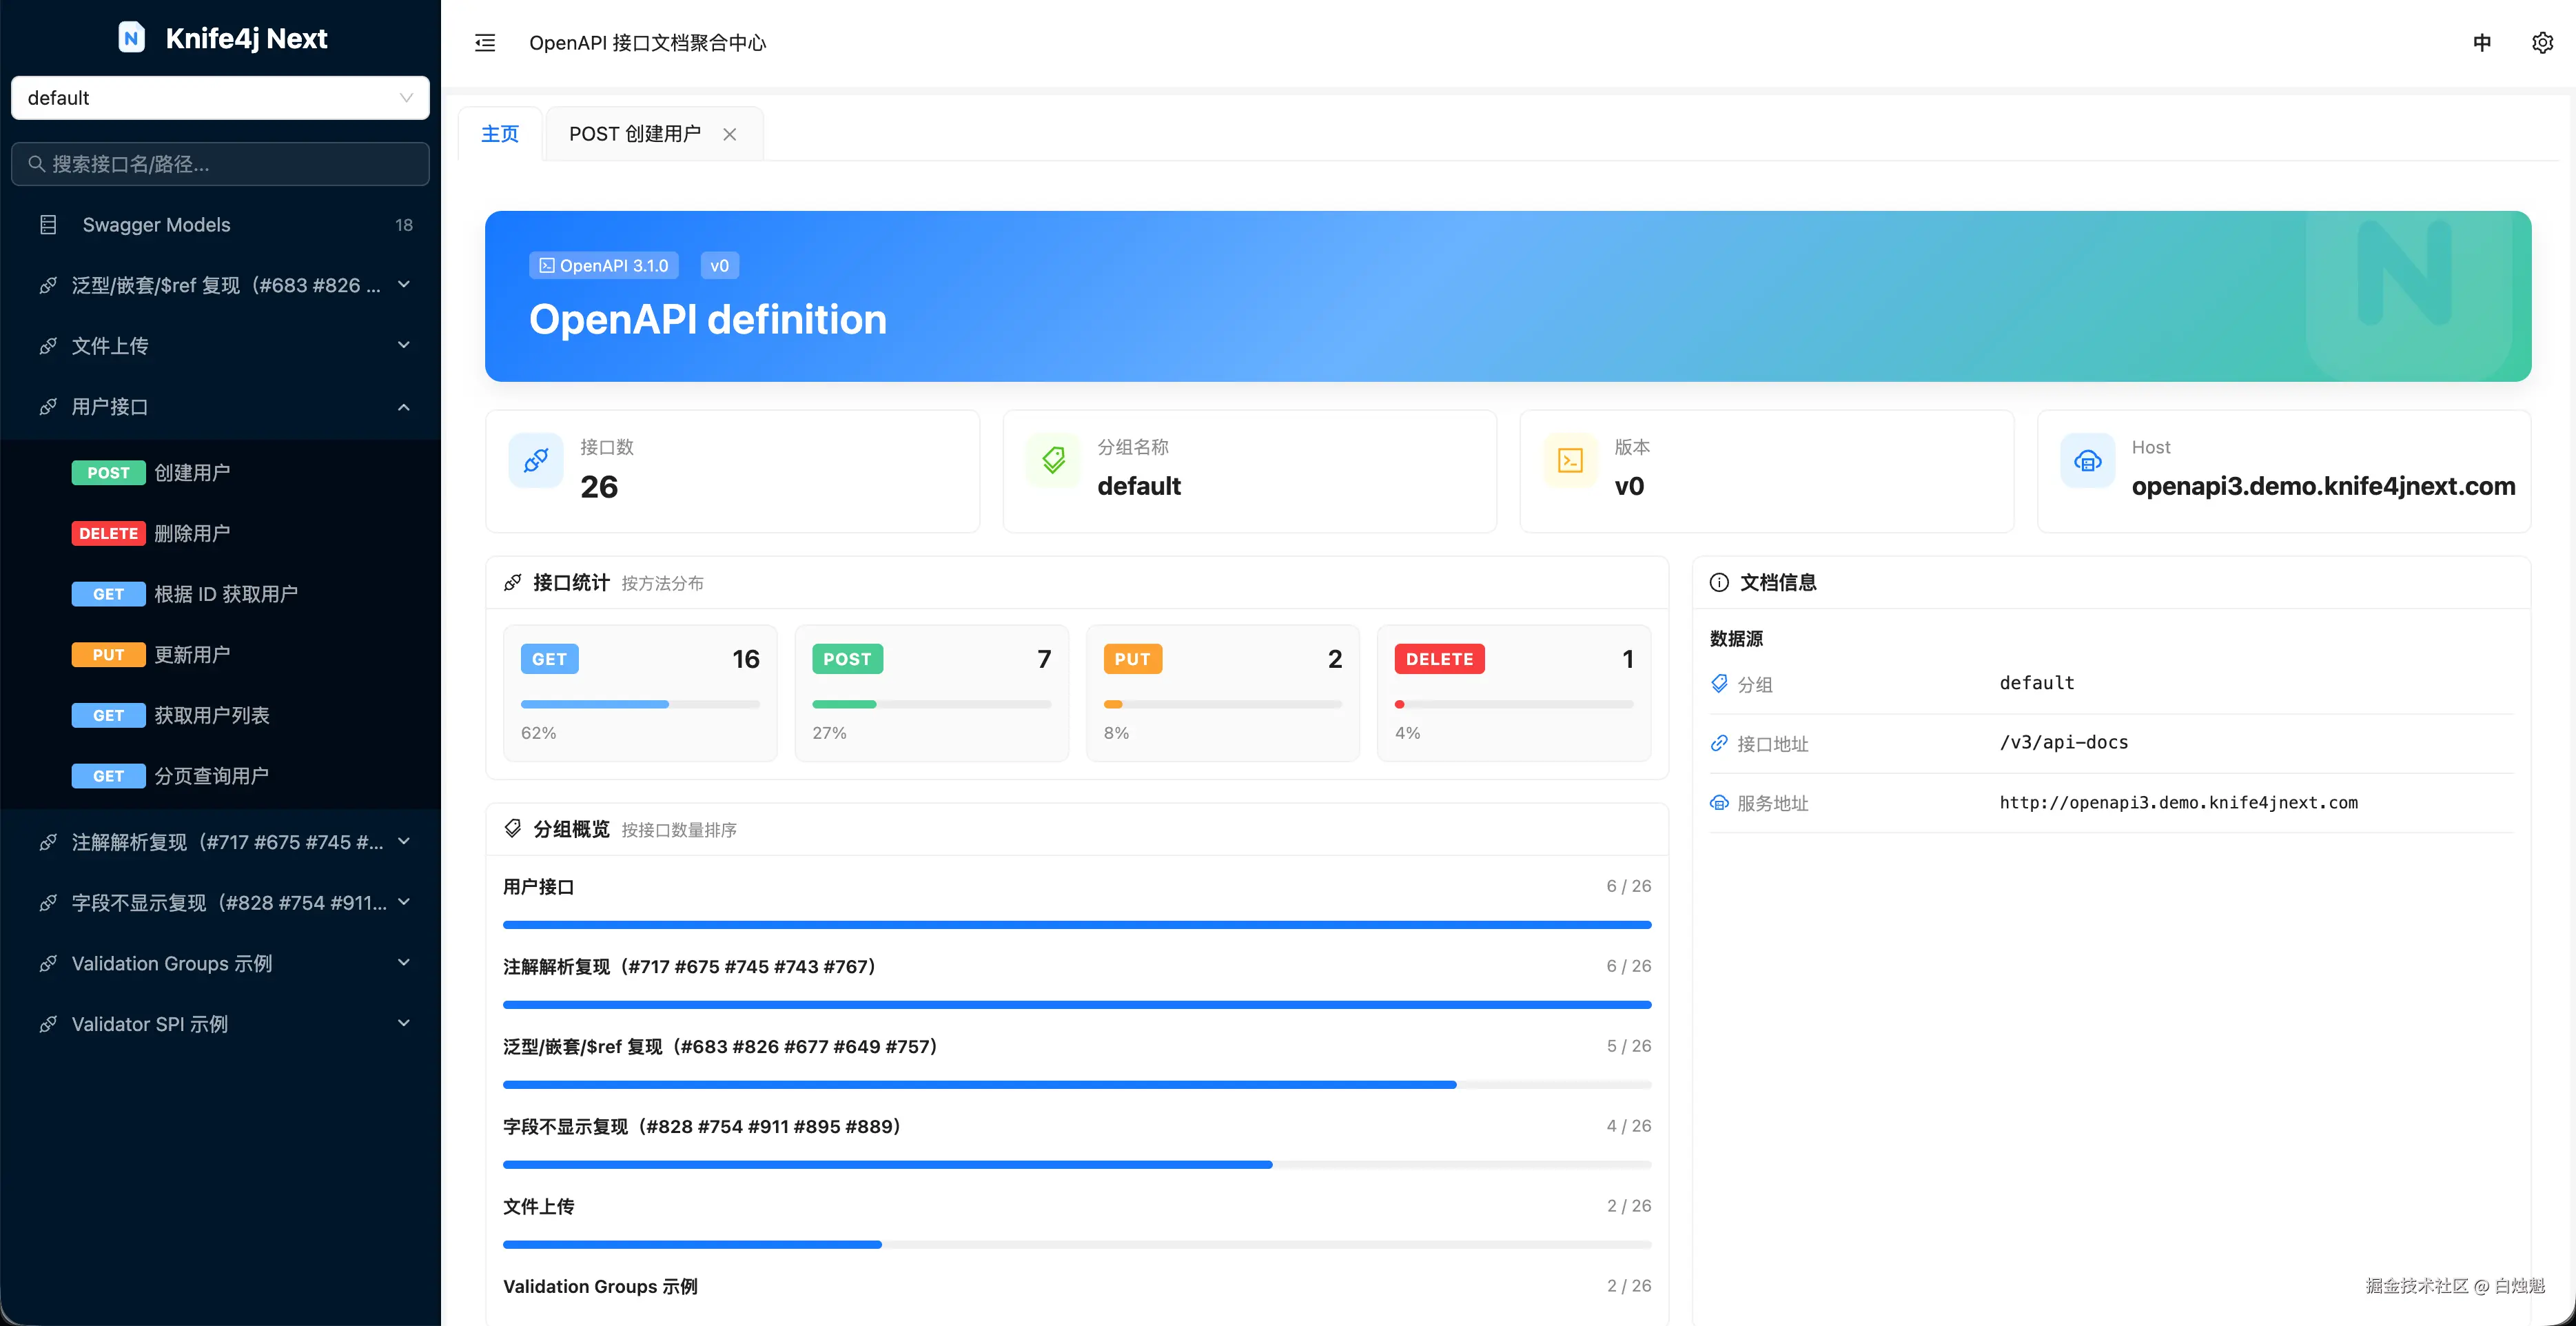Collapse the sidebar with the menu-fold icon
Image resolution: width=2576 pixels, height=1326 pixels.
485,43
